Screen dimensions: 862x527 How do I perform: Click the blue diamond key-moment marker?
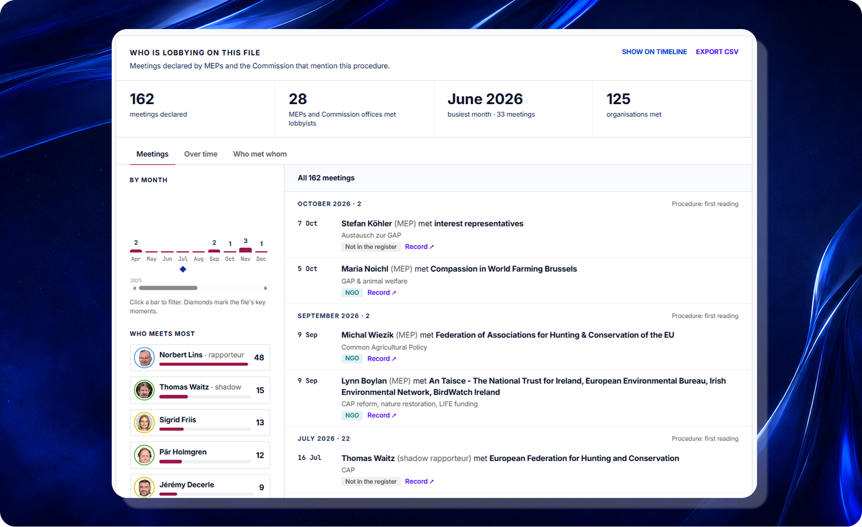[x=183, y=269]
